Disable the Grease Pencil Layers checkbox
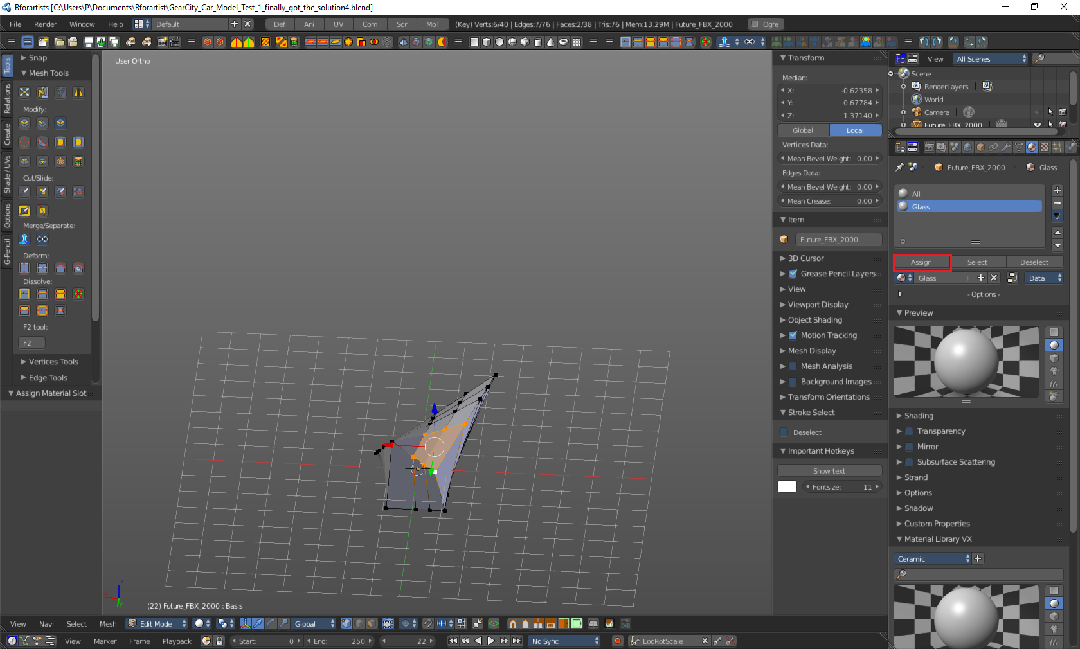The image size is (1080, 649). tap(793, 274)
